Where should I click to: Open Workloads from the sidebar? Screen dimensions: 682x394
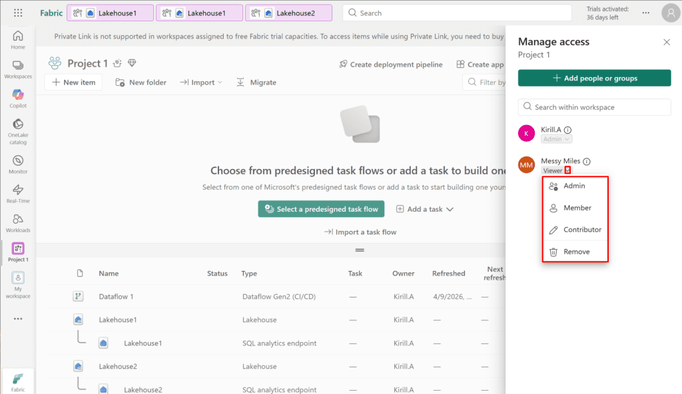(x=18, y=222)
